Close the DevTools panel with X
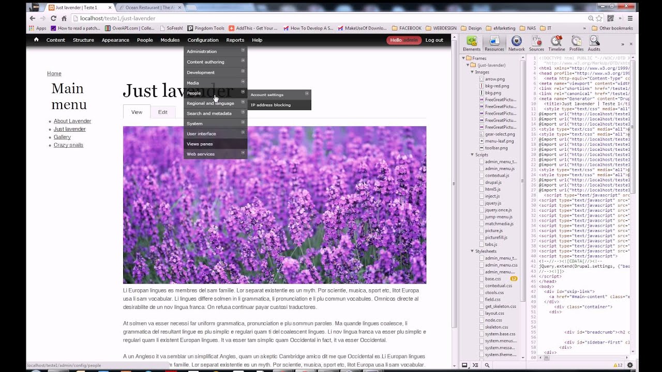The width and height of the screenshot is (662, 372). 631,44
